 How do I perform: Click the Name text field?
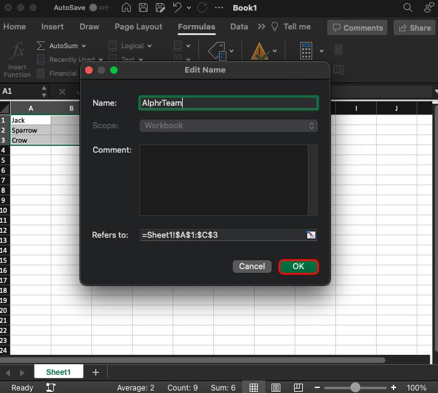click(228, 103)
